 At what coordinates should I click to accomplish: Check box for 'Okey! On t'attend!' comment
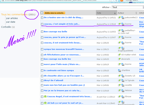42,81
